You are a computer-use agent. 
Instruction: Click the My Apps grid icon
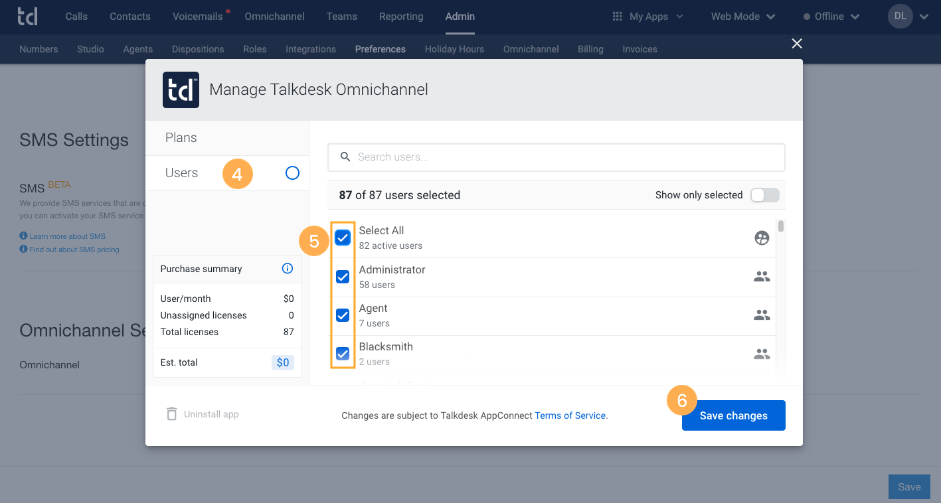click(617, 17)
